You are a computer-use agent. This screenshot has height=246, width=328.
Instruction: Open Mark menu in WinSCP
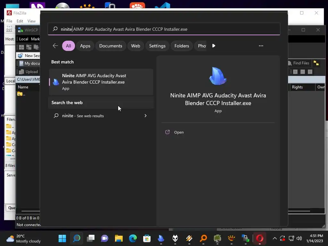(35, 39)
